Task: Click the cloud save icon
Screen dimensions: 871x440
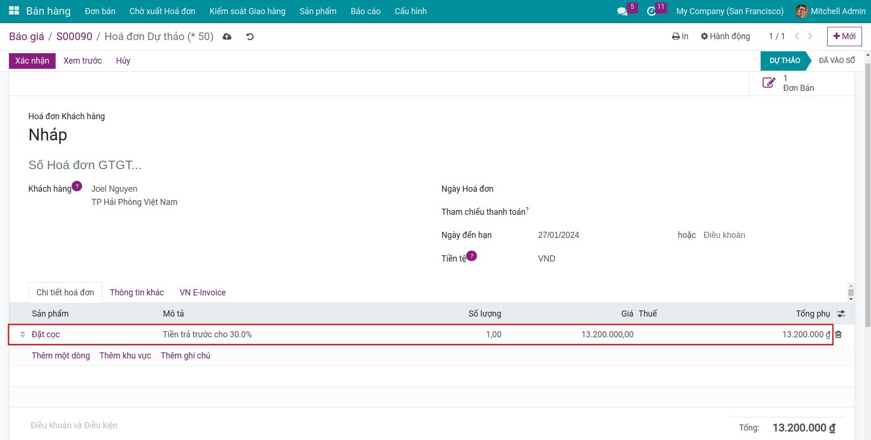Action: [227, 37]
